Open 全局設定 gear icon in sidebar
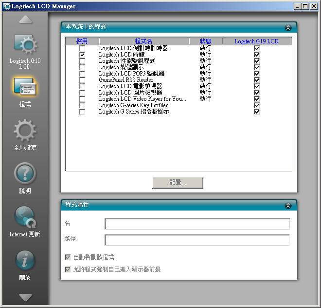The width and height of the screenshot is (321, 308). click(x=24, y=131)
